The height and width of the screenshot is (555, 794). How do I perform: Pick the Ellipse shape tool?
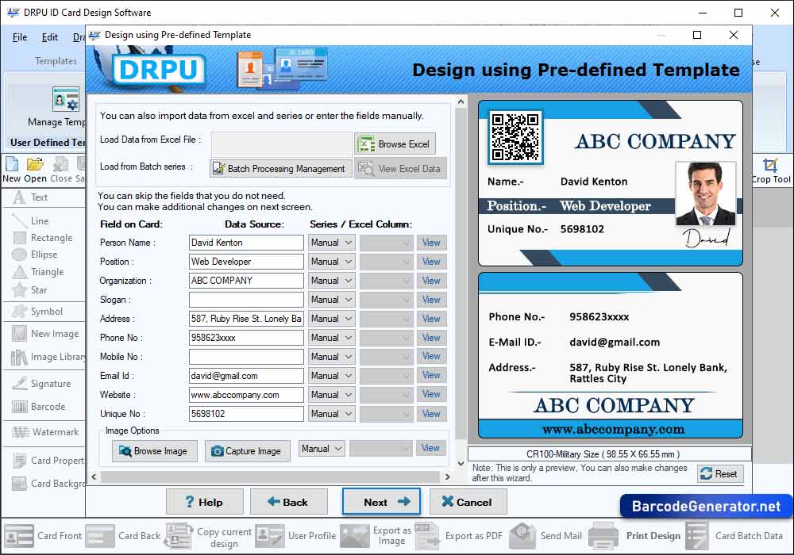[35, 255]
